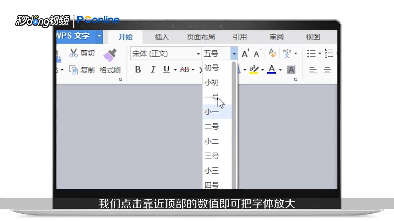Select font size 小二
394x221 pixels.
tap(217, 141)
